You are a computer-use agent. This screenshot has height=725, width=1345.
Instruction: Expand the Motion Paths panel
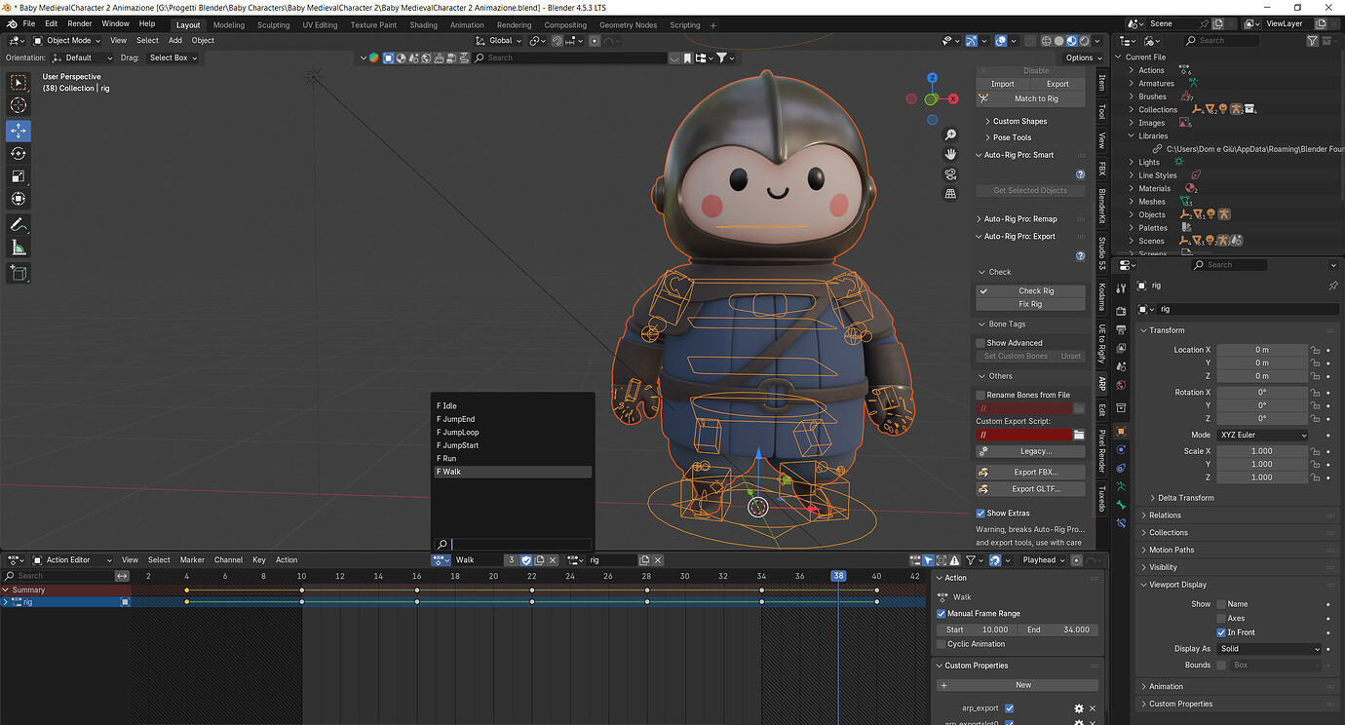(1171, 550)
